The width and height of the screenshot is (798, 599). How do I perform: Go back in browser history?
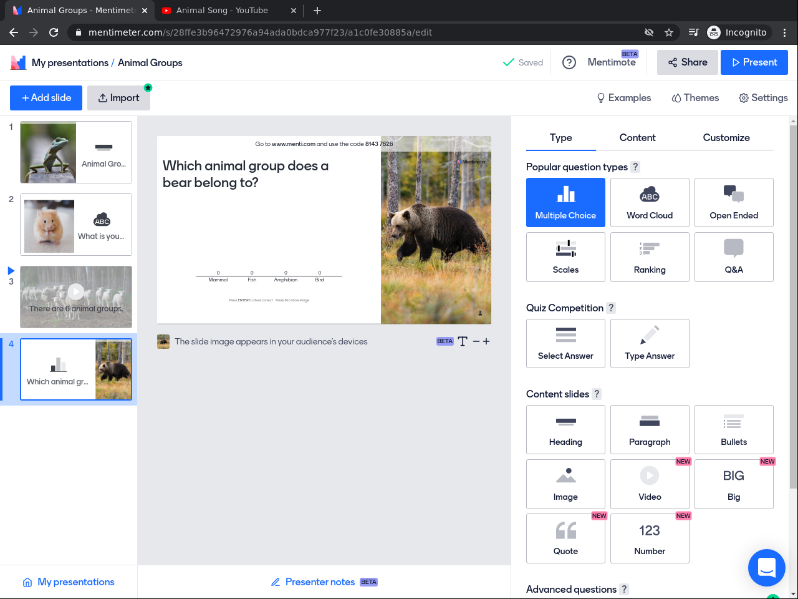[14, 32]
